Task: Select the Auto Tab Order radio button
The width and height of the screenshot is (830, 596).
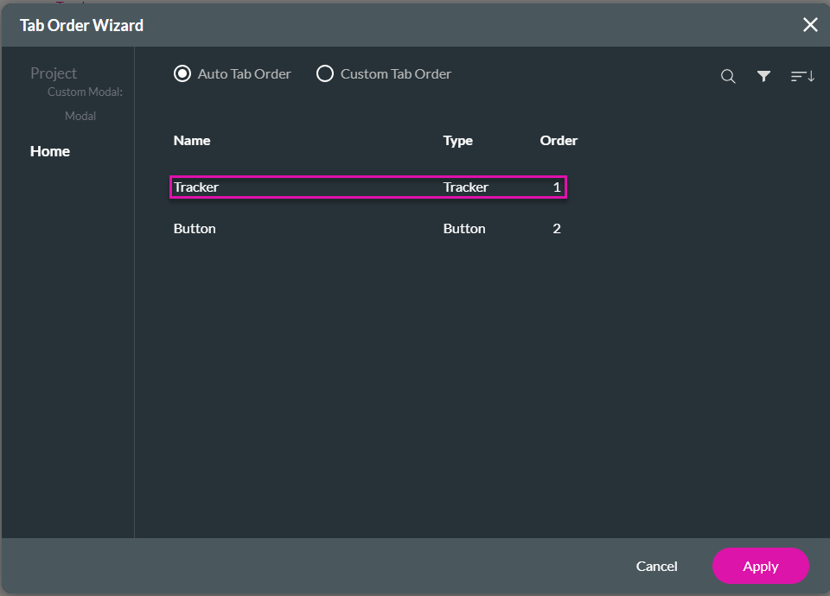Action: point(182,74)
